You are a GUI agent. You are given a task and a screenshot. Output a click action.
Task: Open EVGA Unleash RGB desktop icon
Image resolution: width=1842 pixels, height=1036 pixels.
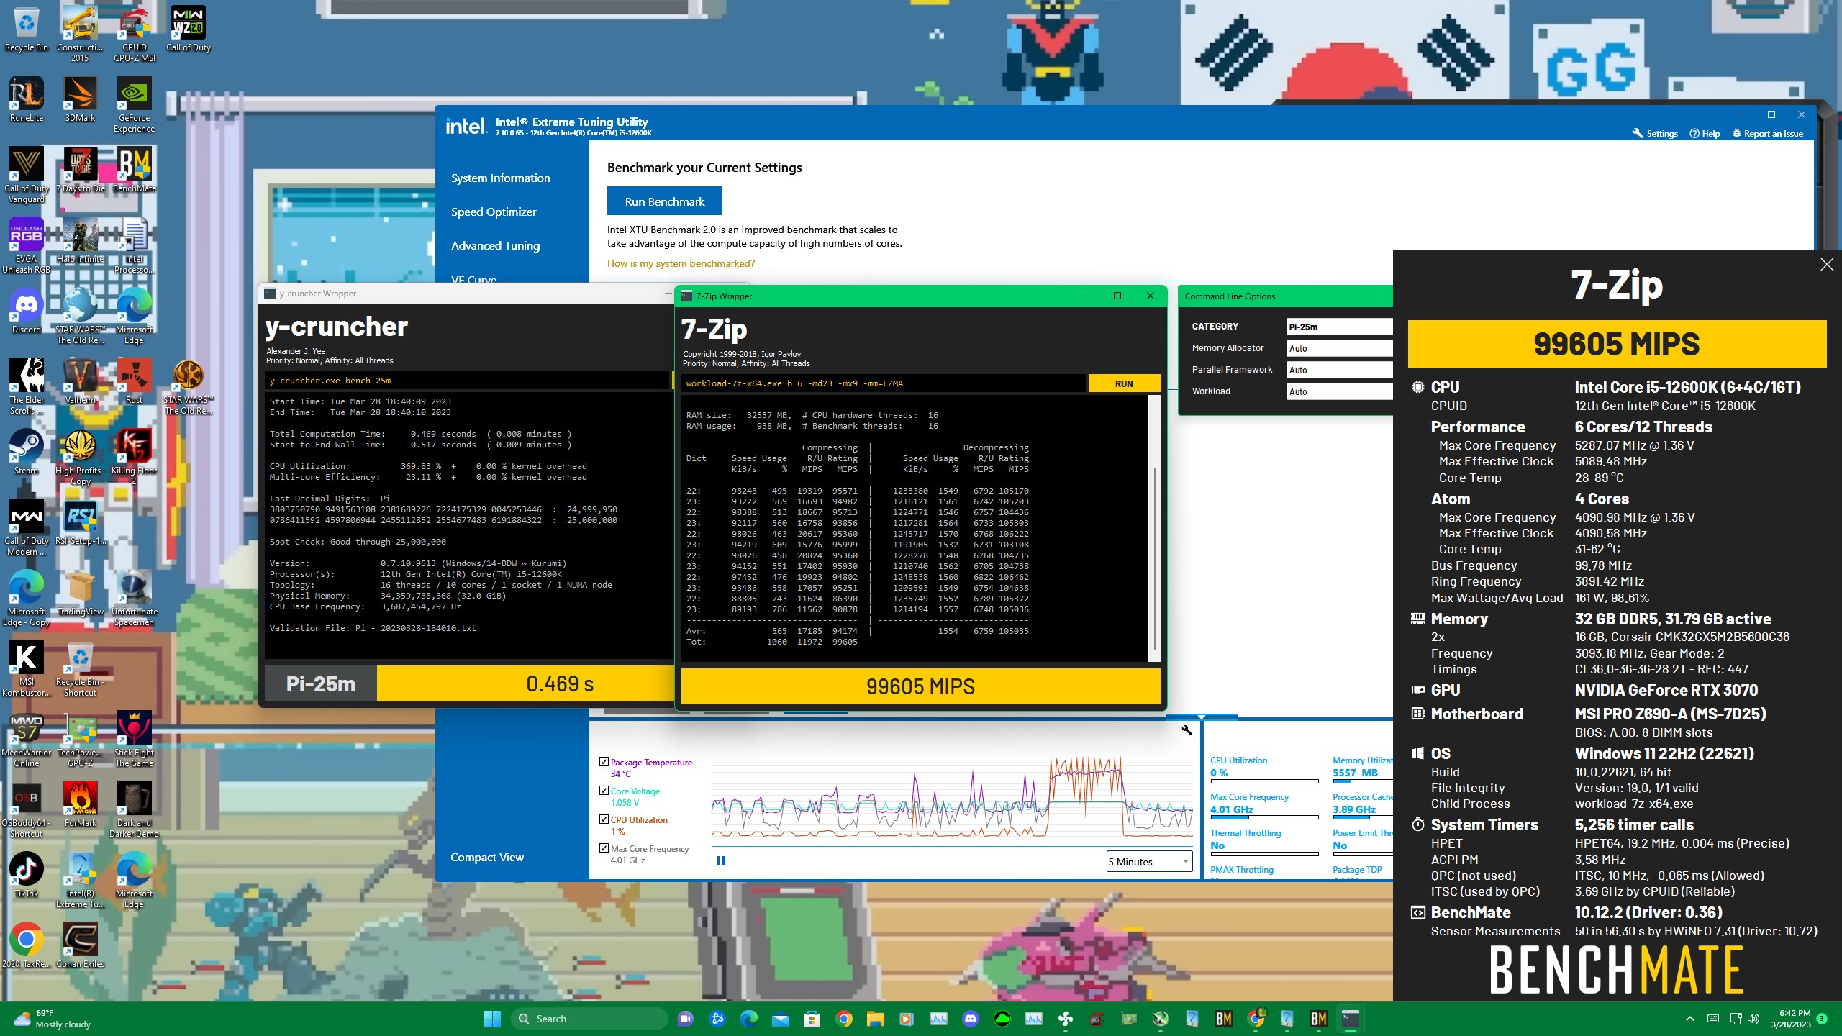pos(26,246)
